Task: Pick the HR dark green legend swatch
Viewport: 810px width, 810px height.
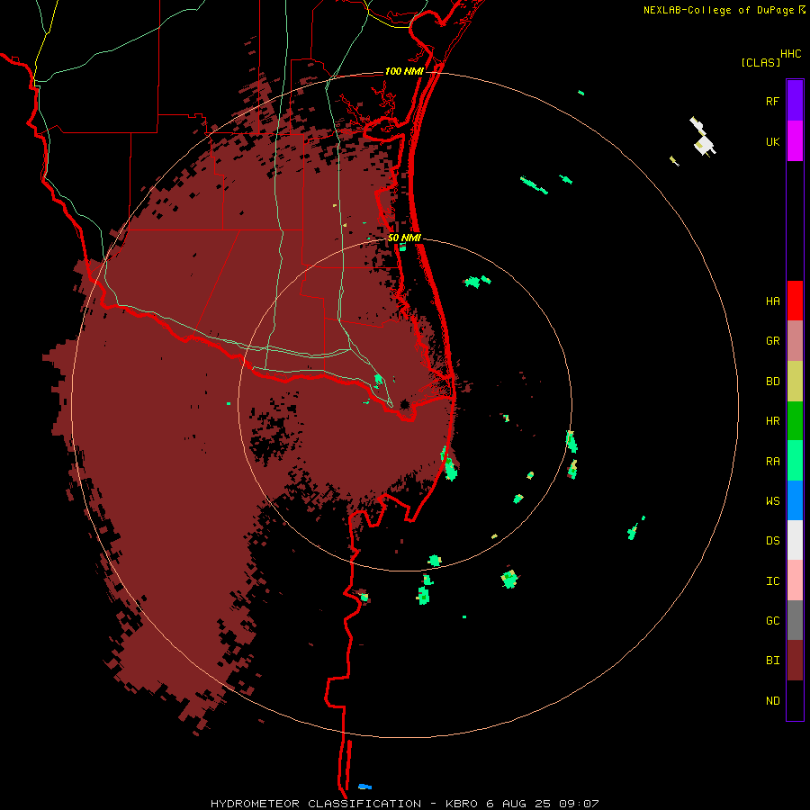Action: pyautogui.click(x=795, y=421)
